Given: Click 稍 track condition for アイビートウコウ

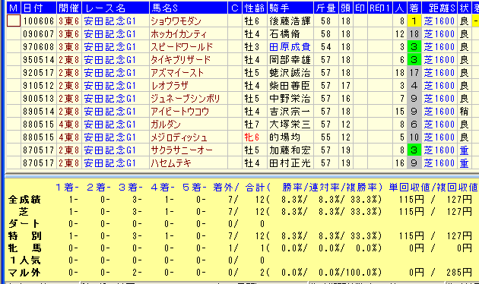Looking at the screenshot, I should click(465, 112).
